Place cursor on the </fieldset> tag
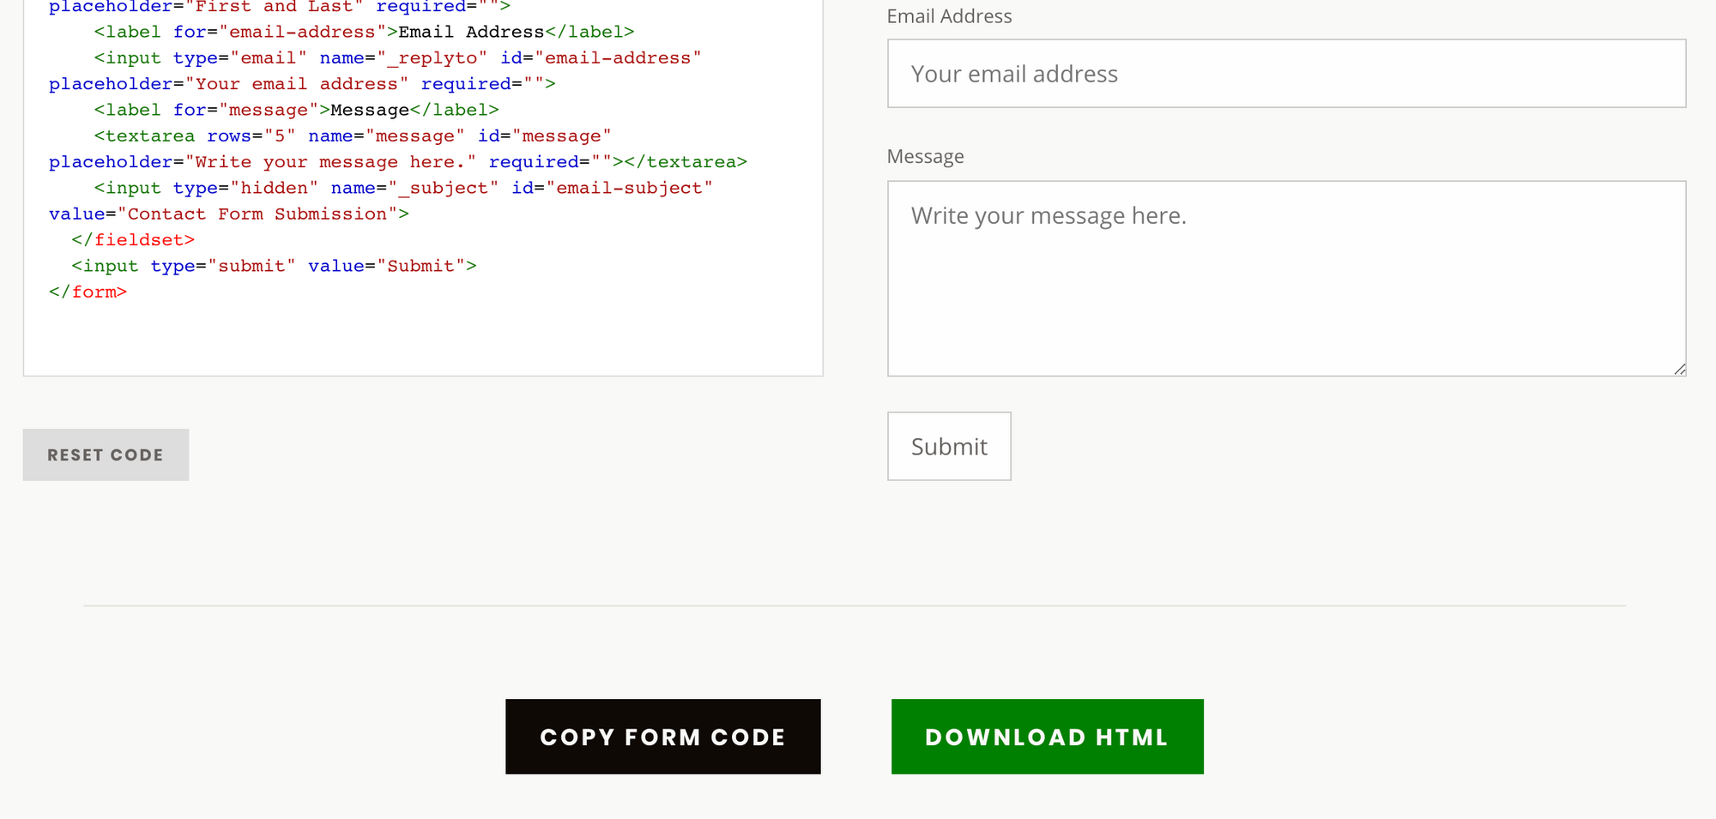The width and height of the screenshot is (1716, 819). coord(133,240)
